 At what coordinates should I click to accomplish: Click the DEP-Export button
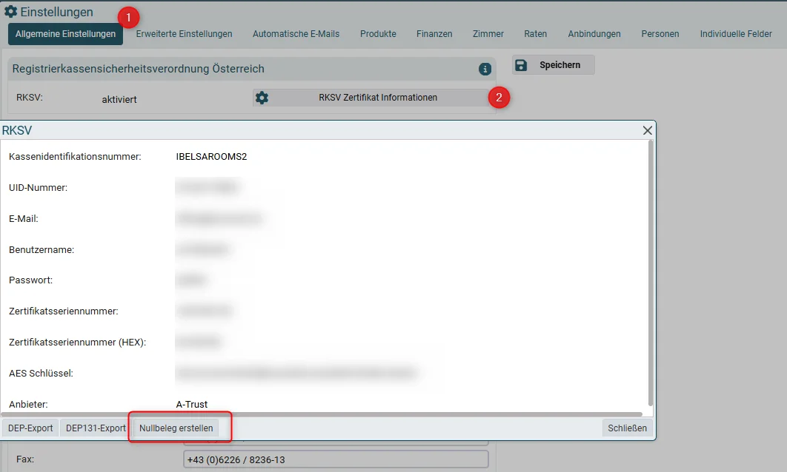click(x=30, y=428)
